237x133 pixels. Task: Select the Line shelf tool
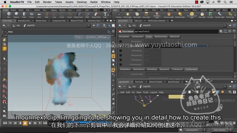(54, 15)
